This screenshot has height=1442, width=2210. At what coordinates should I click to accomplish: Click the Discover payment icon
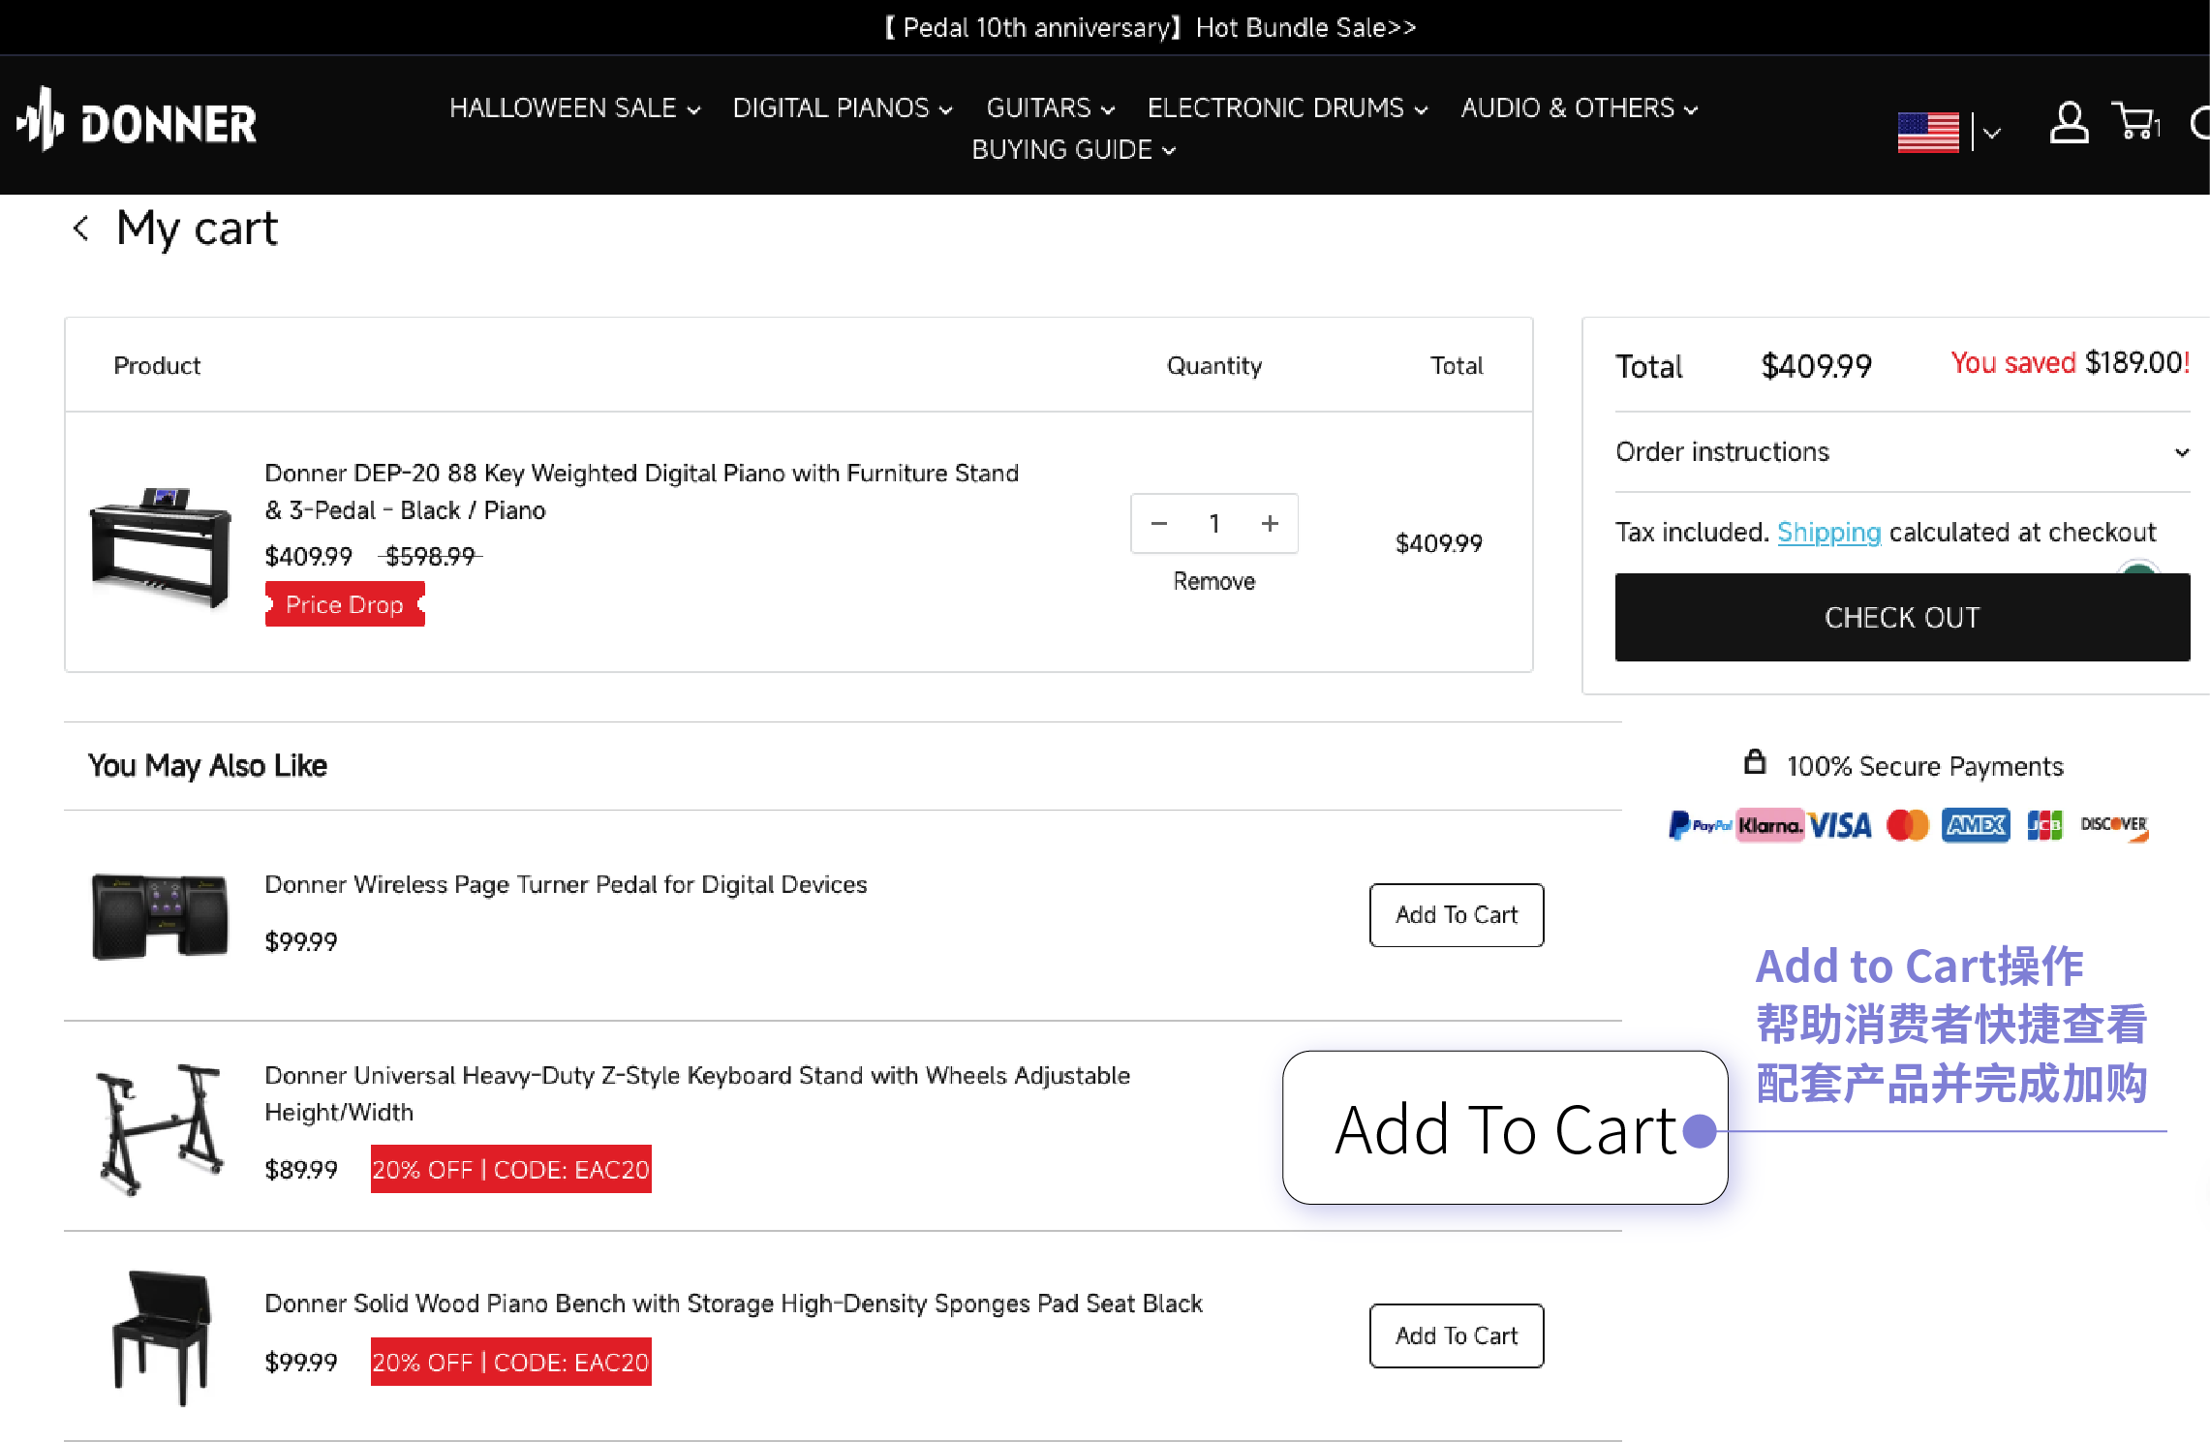point(2114,825)
